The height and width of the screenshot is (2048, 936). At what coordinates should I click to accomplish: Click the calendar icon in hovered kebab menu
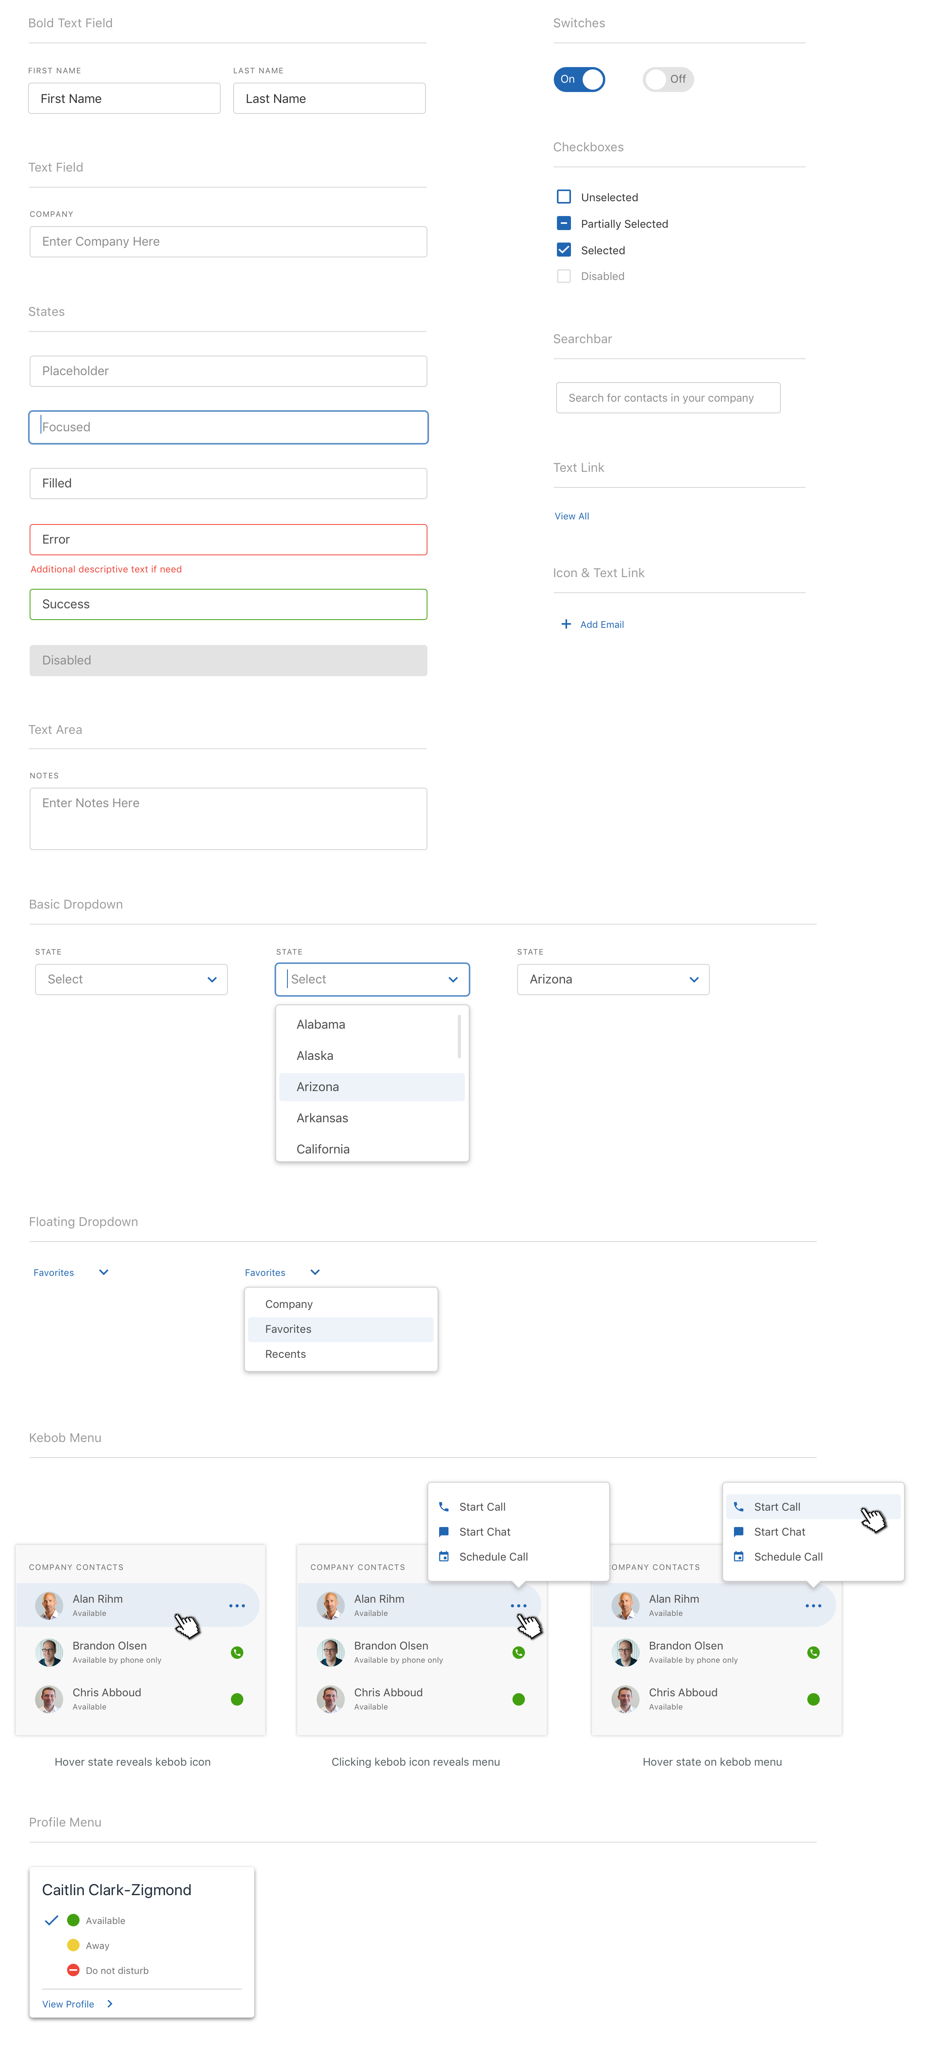click(x=739, y=1557)
